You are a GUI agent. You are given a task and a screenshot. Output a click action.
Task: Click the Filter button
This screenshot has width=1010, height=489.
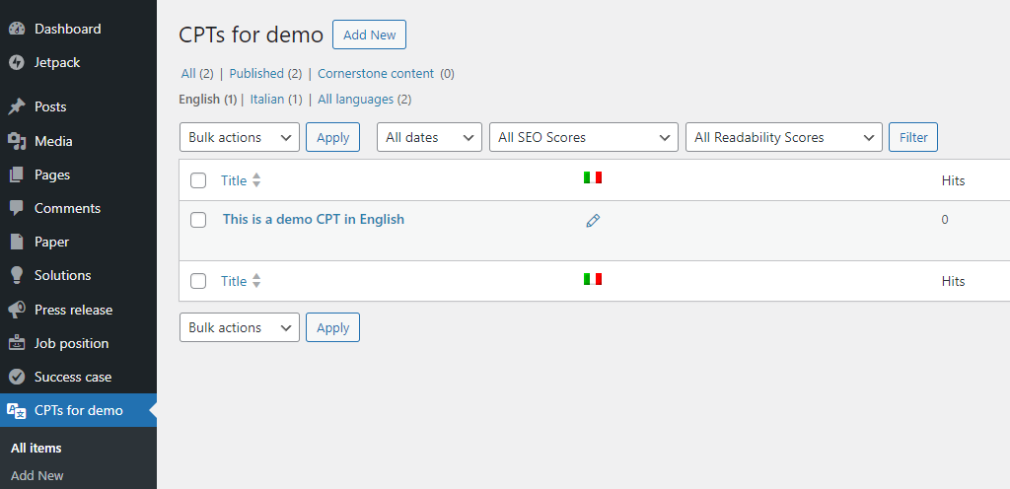click(x=913, y=137)
